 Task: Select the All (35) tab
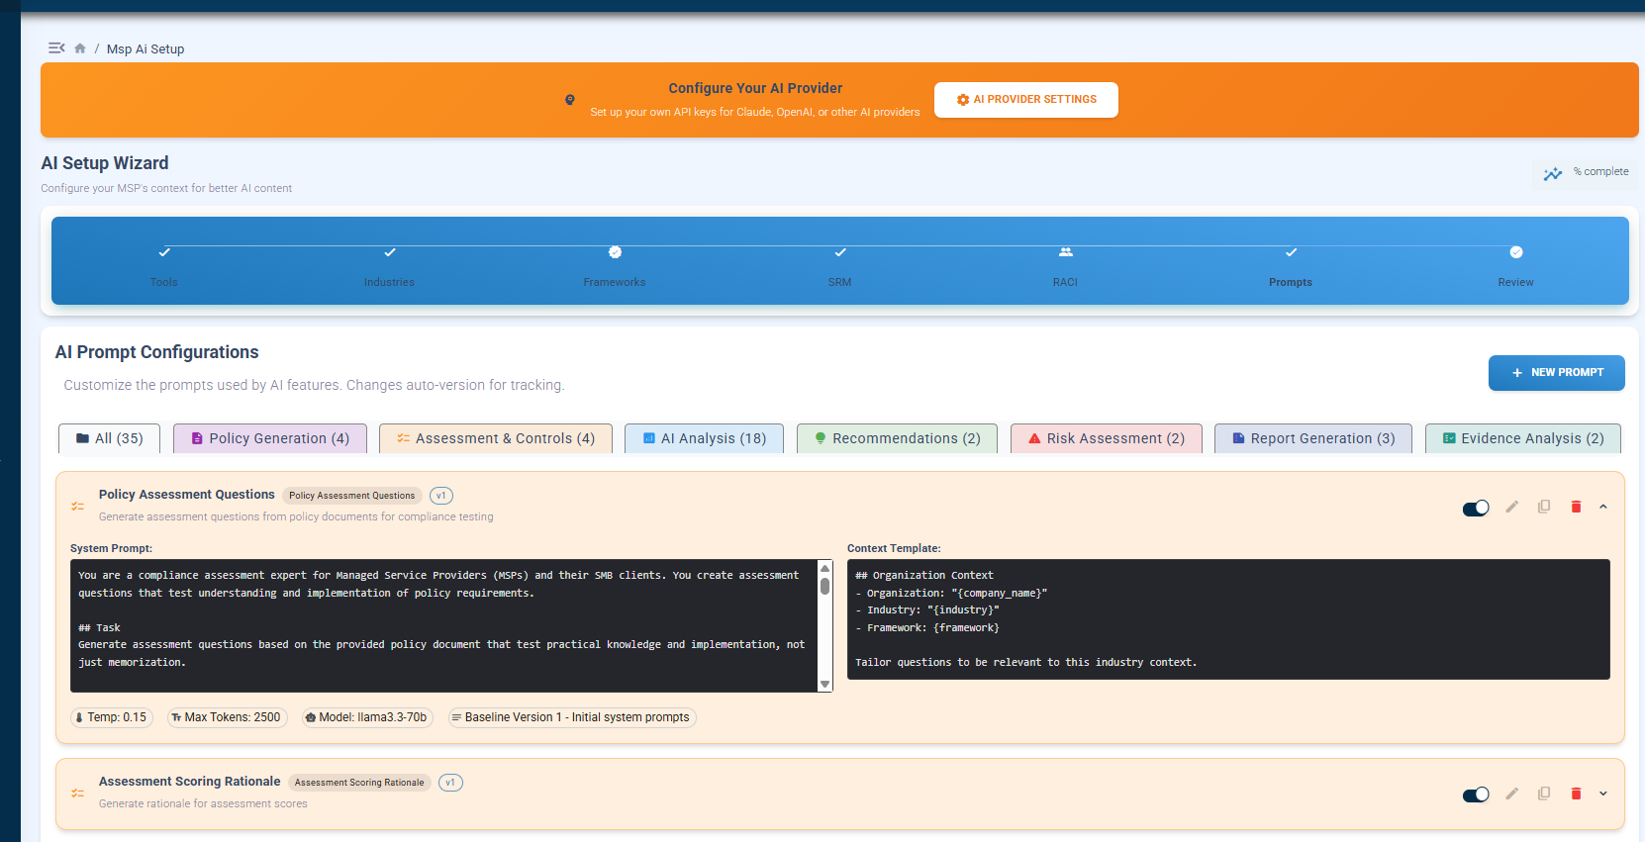coord(110,438)
